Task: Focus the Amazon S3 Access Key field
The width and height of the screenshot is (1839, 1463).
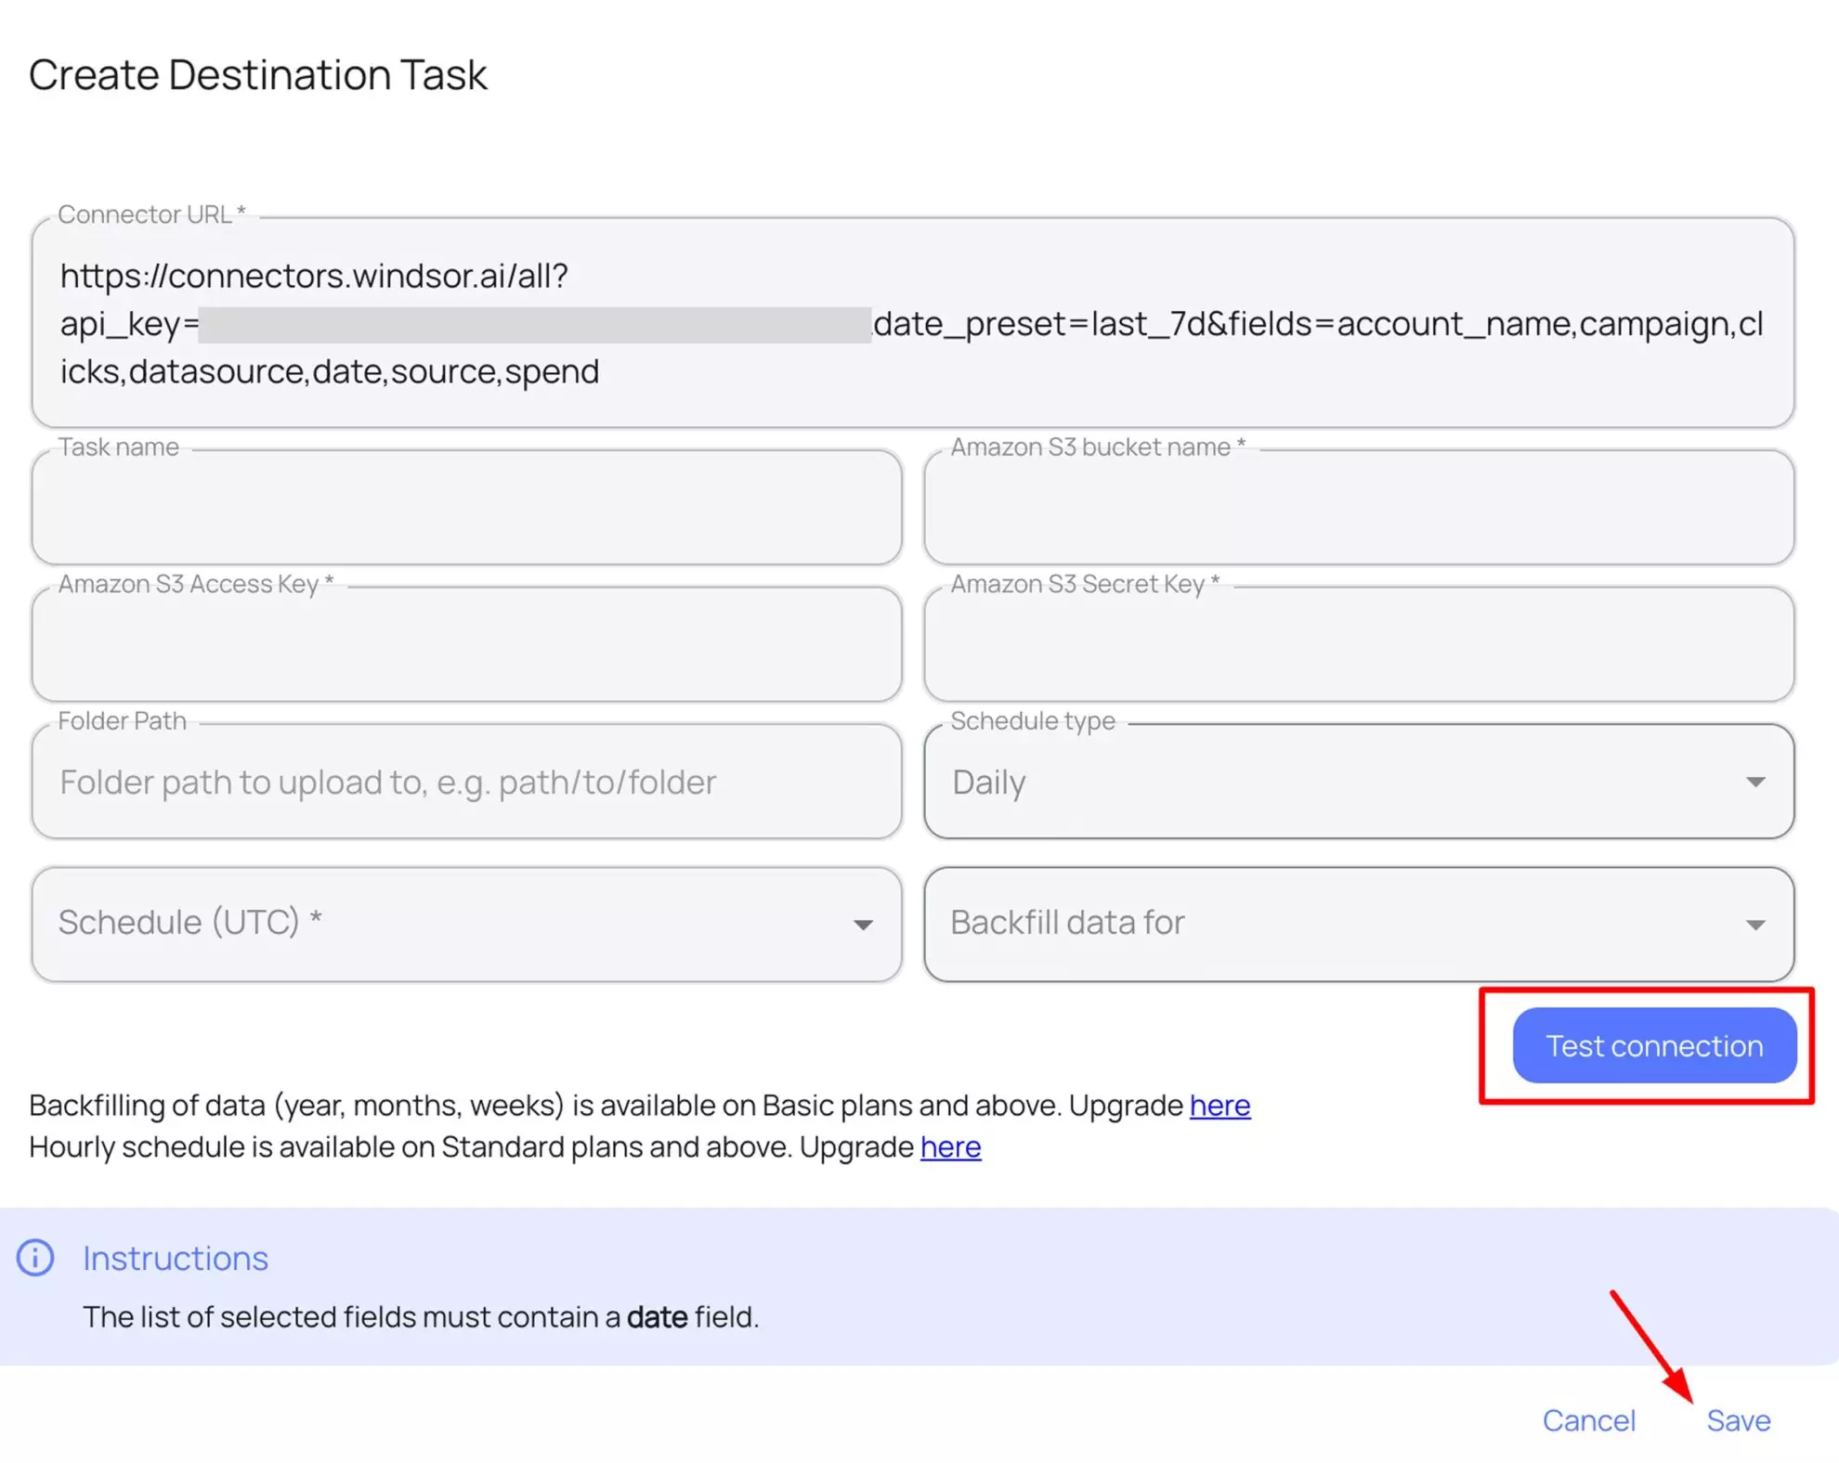Action: (466, 644)
